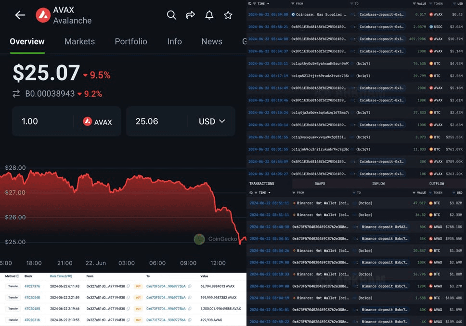Tap the share arrow icon
The height and width of the screenshot is (326, 466).
click(190, 15)
